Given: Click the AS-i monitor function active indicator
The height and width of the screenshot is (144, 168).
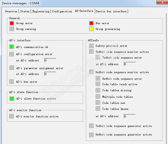Looking at the screenshot, I should pyautogui.click(x=12, y=116).
